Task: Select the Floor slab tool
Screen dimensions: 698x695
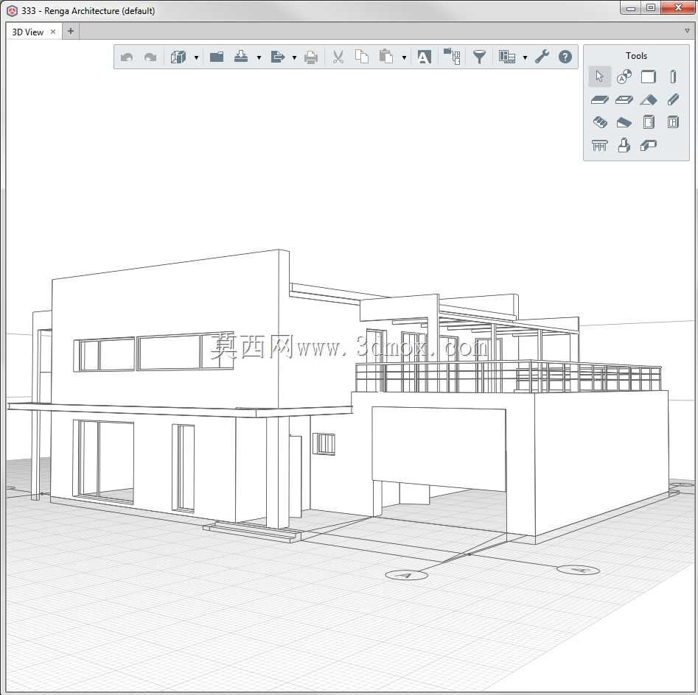Action: [x=600, y=100]
